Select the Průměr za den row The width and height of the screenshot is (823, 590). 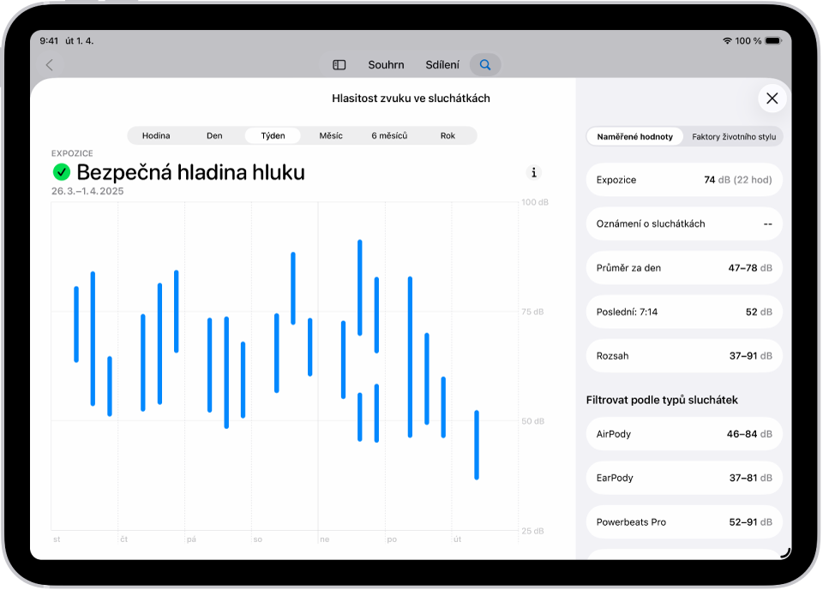click(x=684, y=268)
